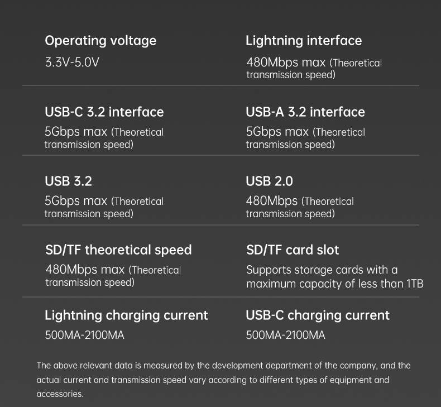Select the 5Gbps value under USB-C 3.2 interface
This screenshot has width=441, height=407.
pos(76,132)
